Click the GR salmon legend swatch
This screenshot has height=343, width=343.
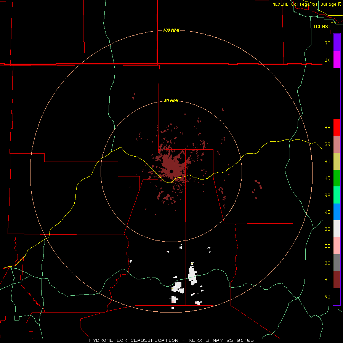point(337,144)
